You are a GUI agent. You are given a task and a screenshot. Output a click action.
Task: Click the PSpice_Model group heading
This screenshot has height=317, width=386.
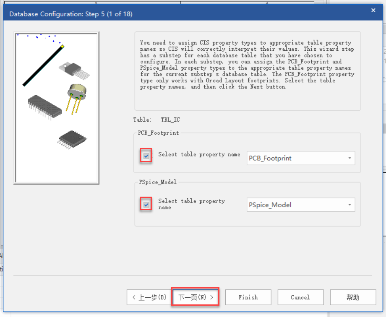(x=157, y=182)
